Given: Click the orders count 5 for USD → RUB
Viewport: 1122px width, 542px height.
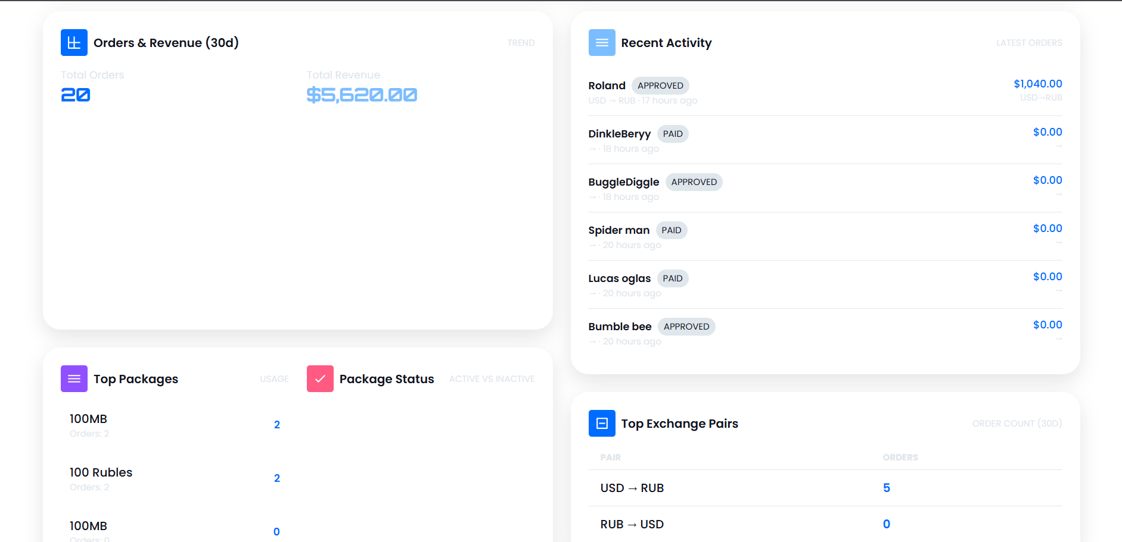Looking at the screenshot, I should tap(886, 487).
